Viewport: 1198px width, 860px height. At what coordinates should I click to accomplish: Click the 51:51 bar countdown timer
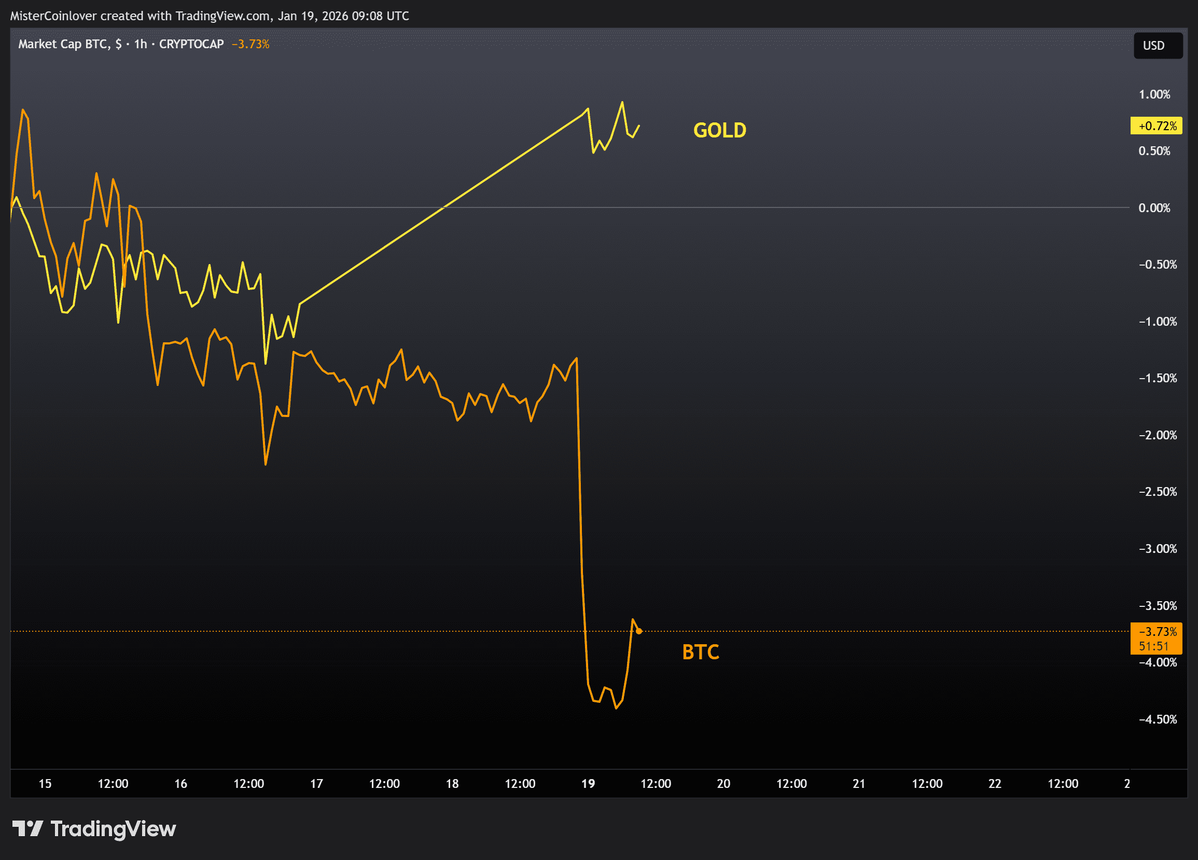click(1153, 646)
